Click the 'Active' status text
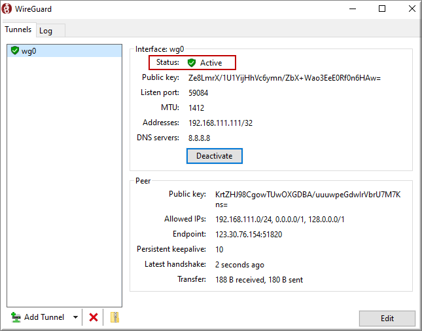 [211, 63]
